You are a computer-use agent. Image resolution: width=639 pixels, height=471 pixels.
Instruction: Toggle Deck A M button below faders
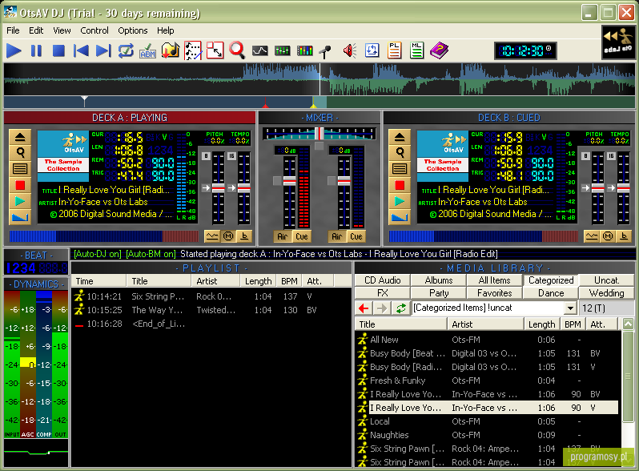pyautogui.click(x=228, y=235)
